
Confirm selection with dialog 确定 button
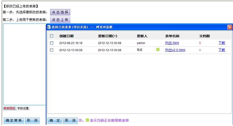(x=55, y=120)
